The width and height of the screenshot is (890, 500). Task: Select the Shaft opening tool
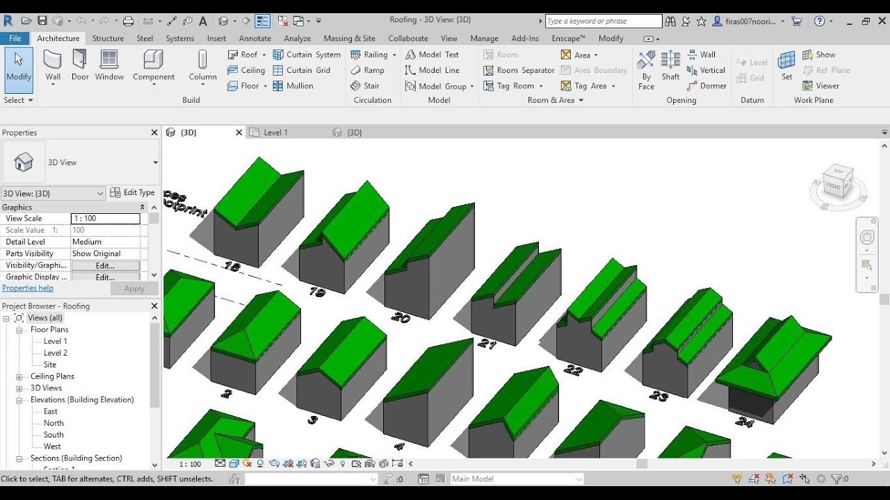pos(671,66)
